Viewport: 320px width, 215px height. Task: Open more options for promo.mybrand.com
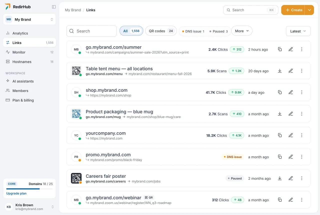pyautogui.click(x=302, y=157)
